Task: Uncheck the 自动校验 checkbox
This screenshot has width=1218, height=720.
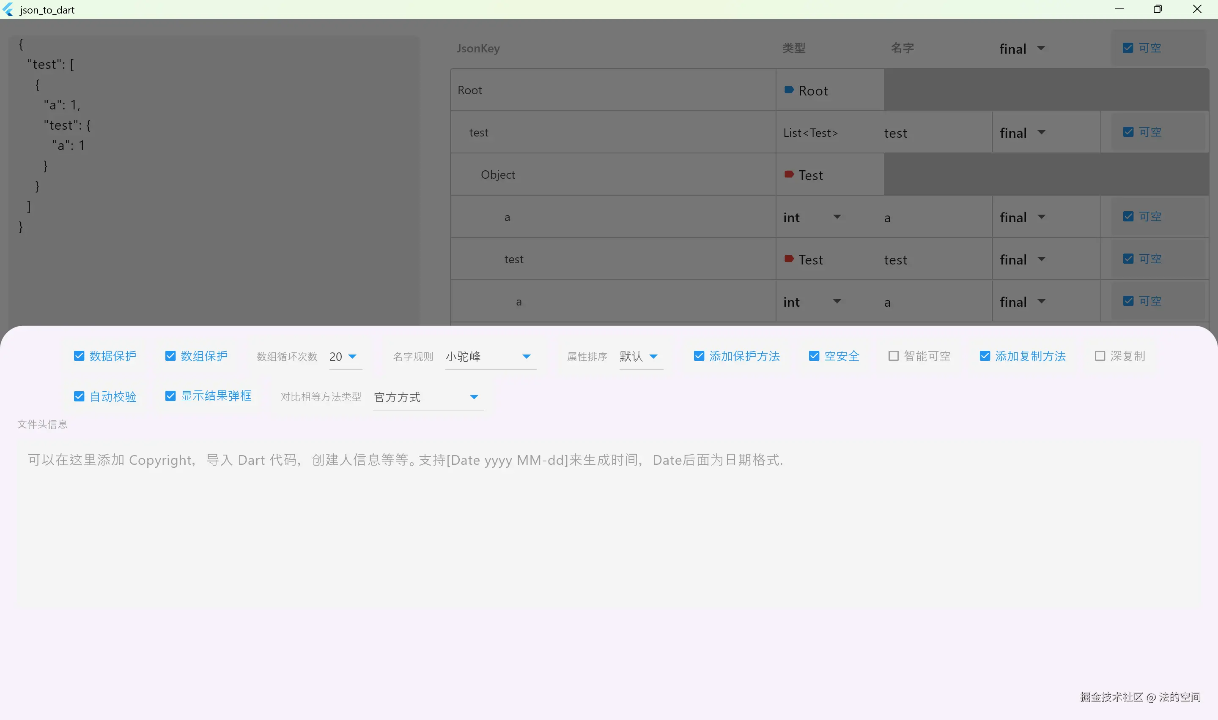Action: click(x=79, y=396)
